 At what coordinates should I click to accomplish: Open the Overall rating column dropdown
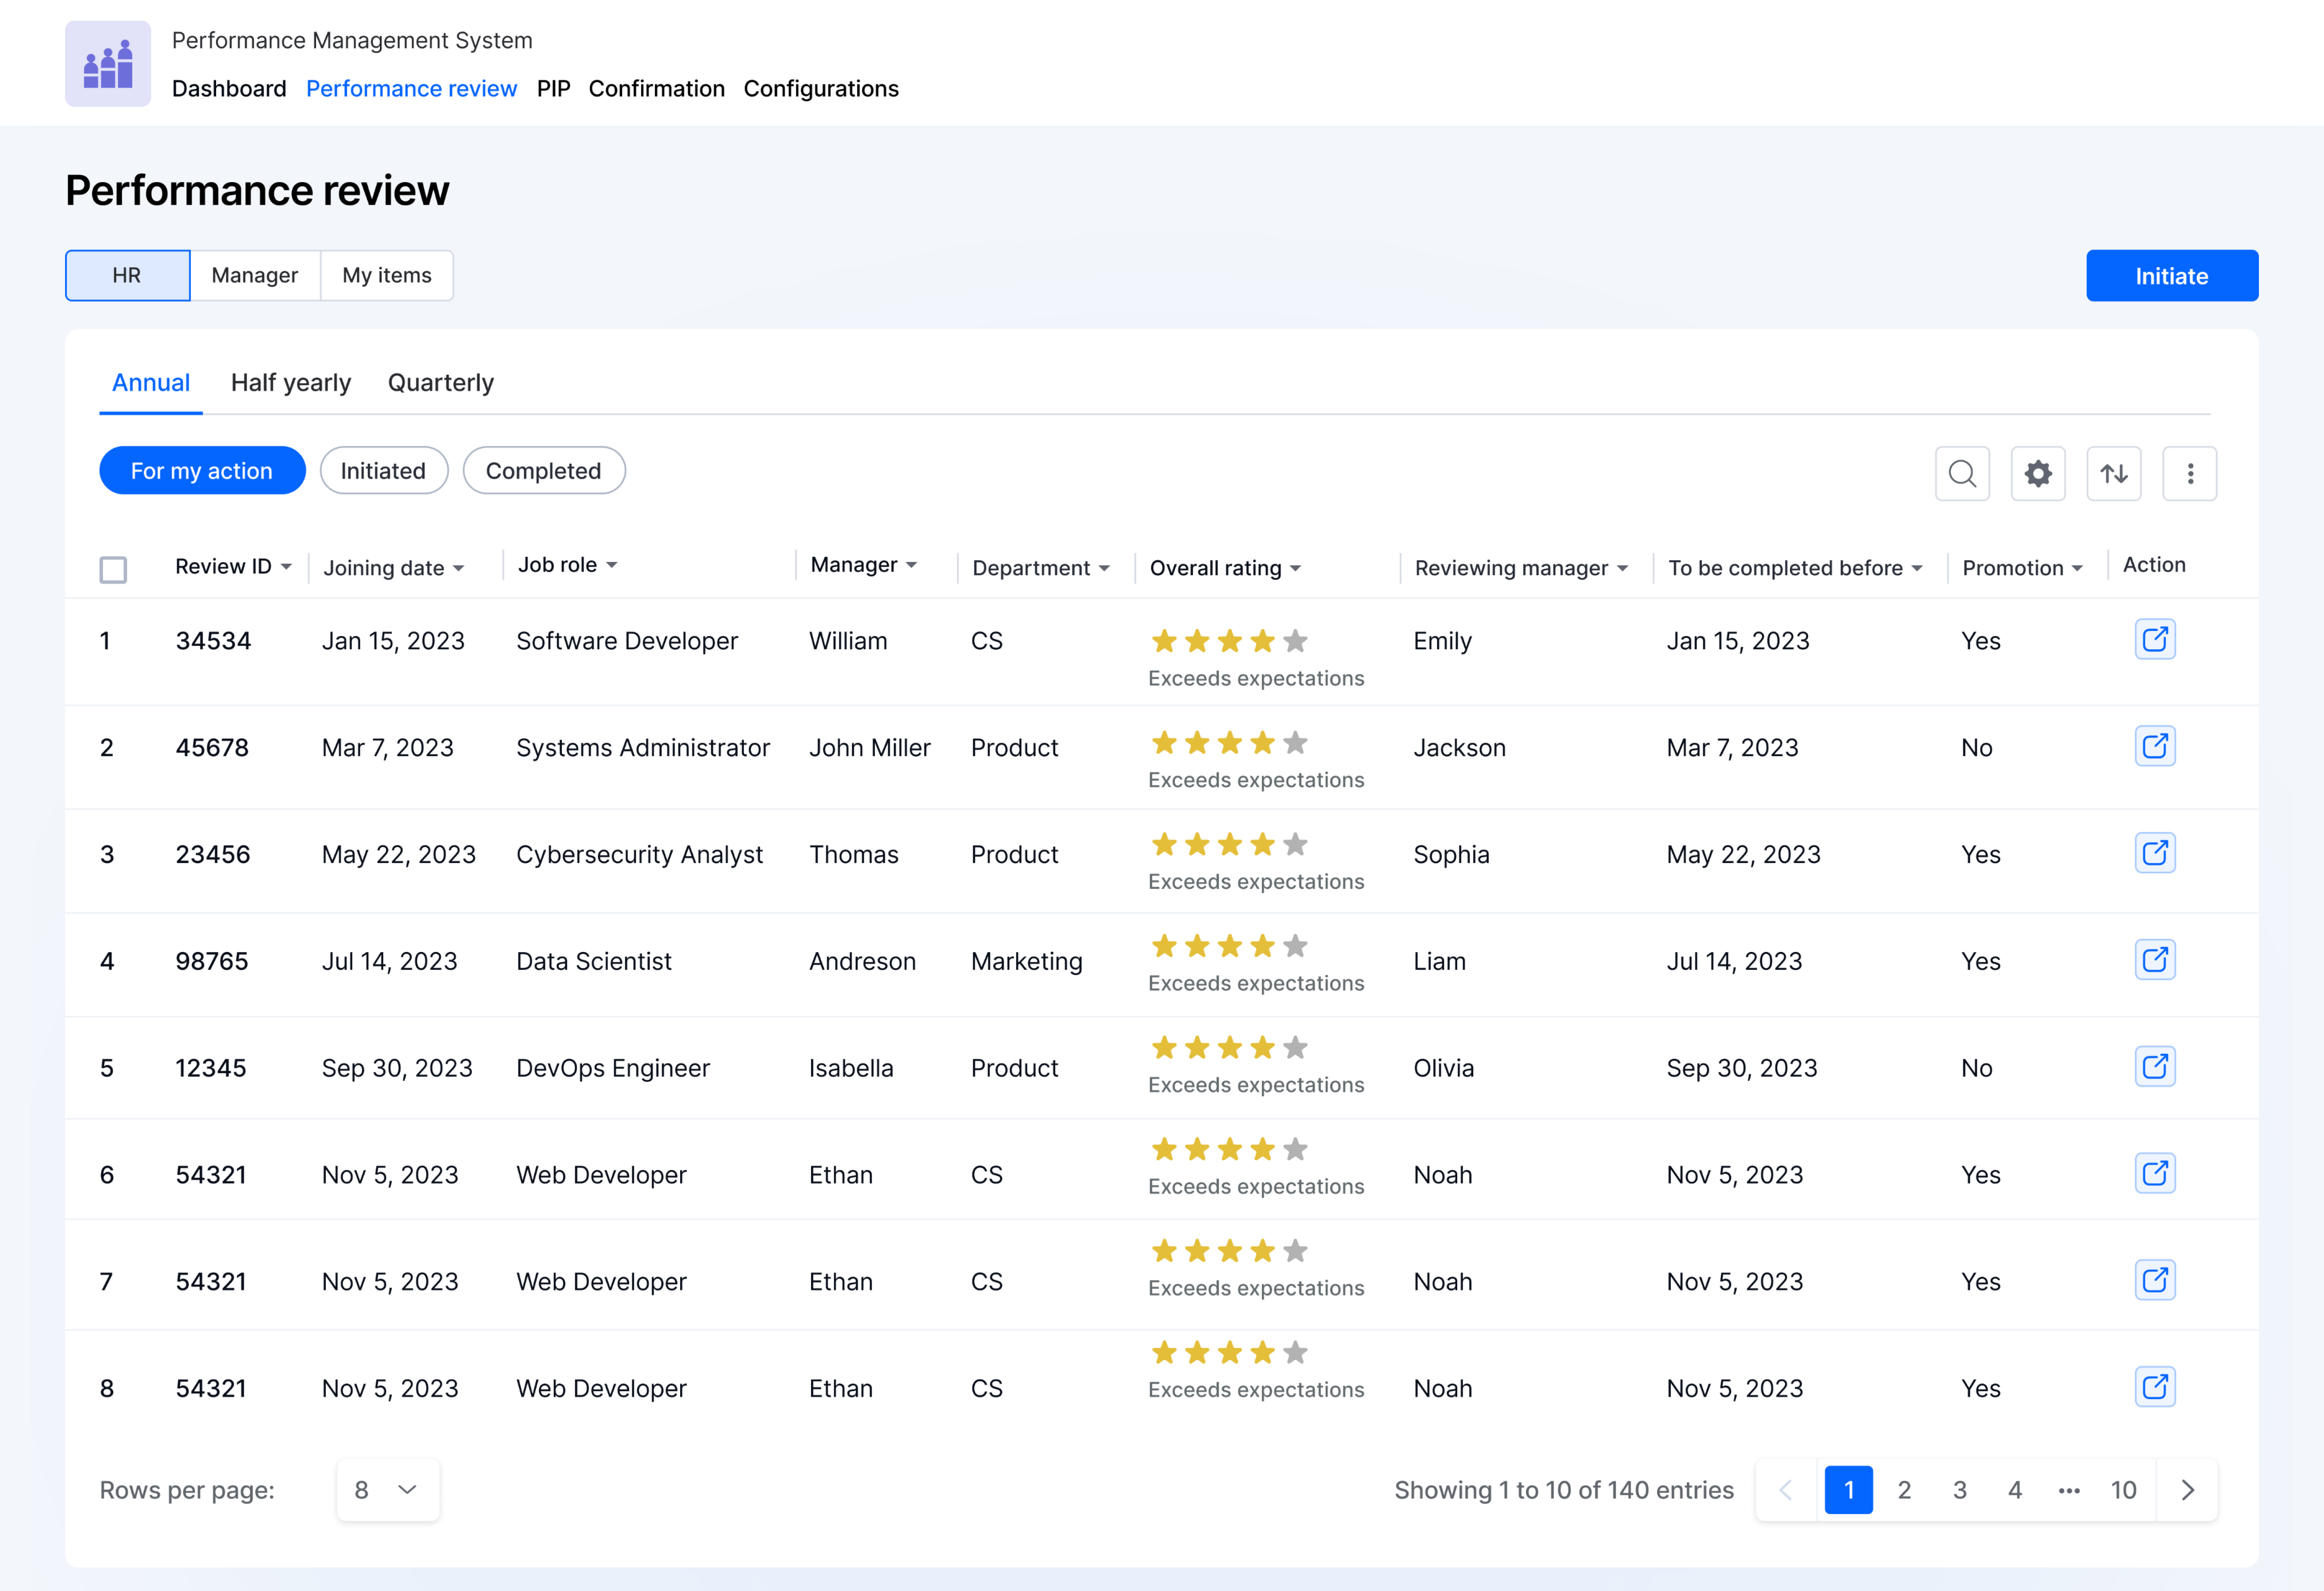tap(1225, 568)
